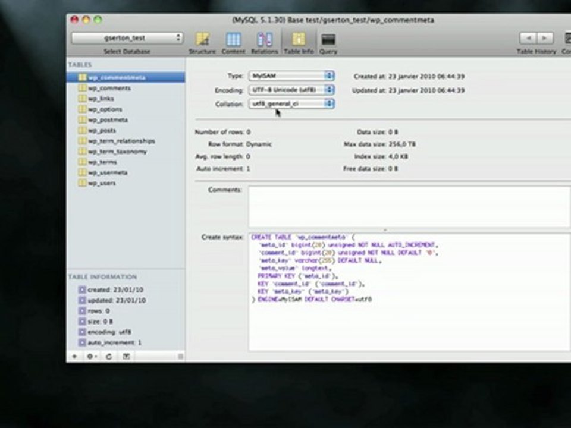Image resolution: width=571 pixels, height=428 pixels.
Task: Click the wp_posts table icon
Action: coord(82,130)
